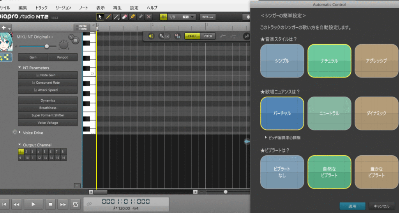Click the fast-forward transport button
This screenshot has height=213, width=399.
pyautogui.click(x=63, y=204)
